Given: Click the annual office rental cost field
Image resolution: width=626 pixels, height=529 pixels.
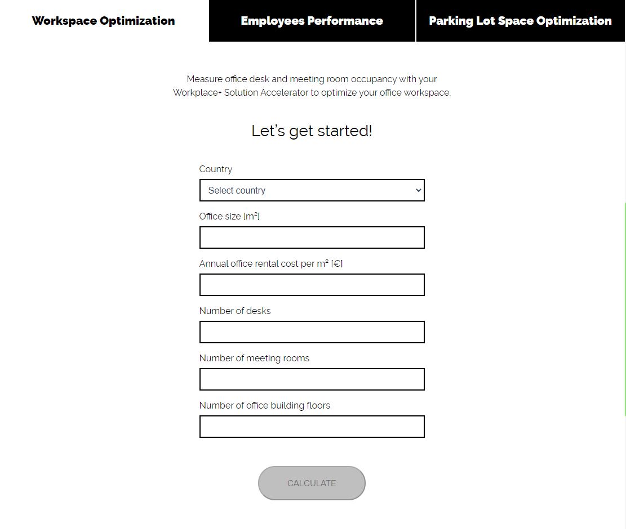Looking at the screenshot, I should pyautogui.click(x=312, y=285).
